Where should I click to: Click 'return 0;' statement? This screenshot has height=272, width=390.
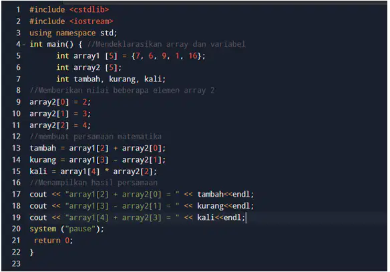pyautogui.click(x=53, y=241)
